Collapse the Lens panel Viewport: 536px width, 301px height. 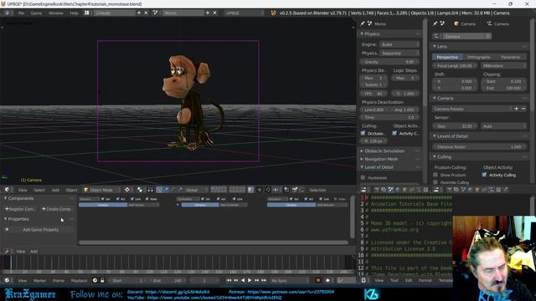442,46
